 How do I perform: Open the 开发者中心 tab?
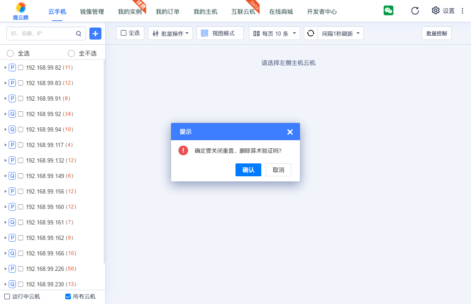(x=322, y=12)
